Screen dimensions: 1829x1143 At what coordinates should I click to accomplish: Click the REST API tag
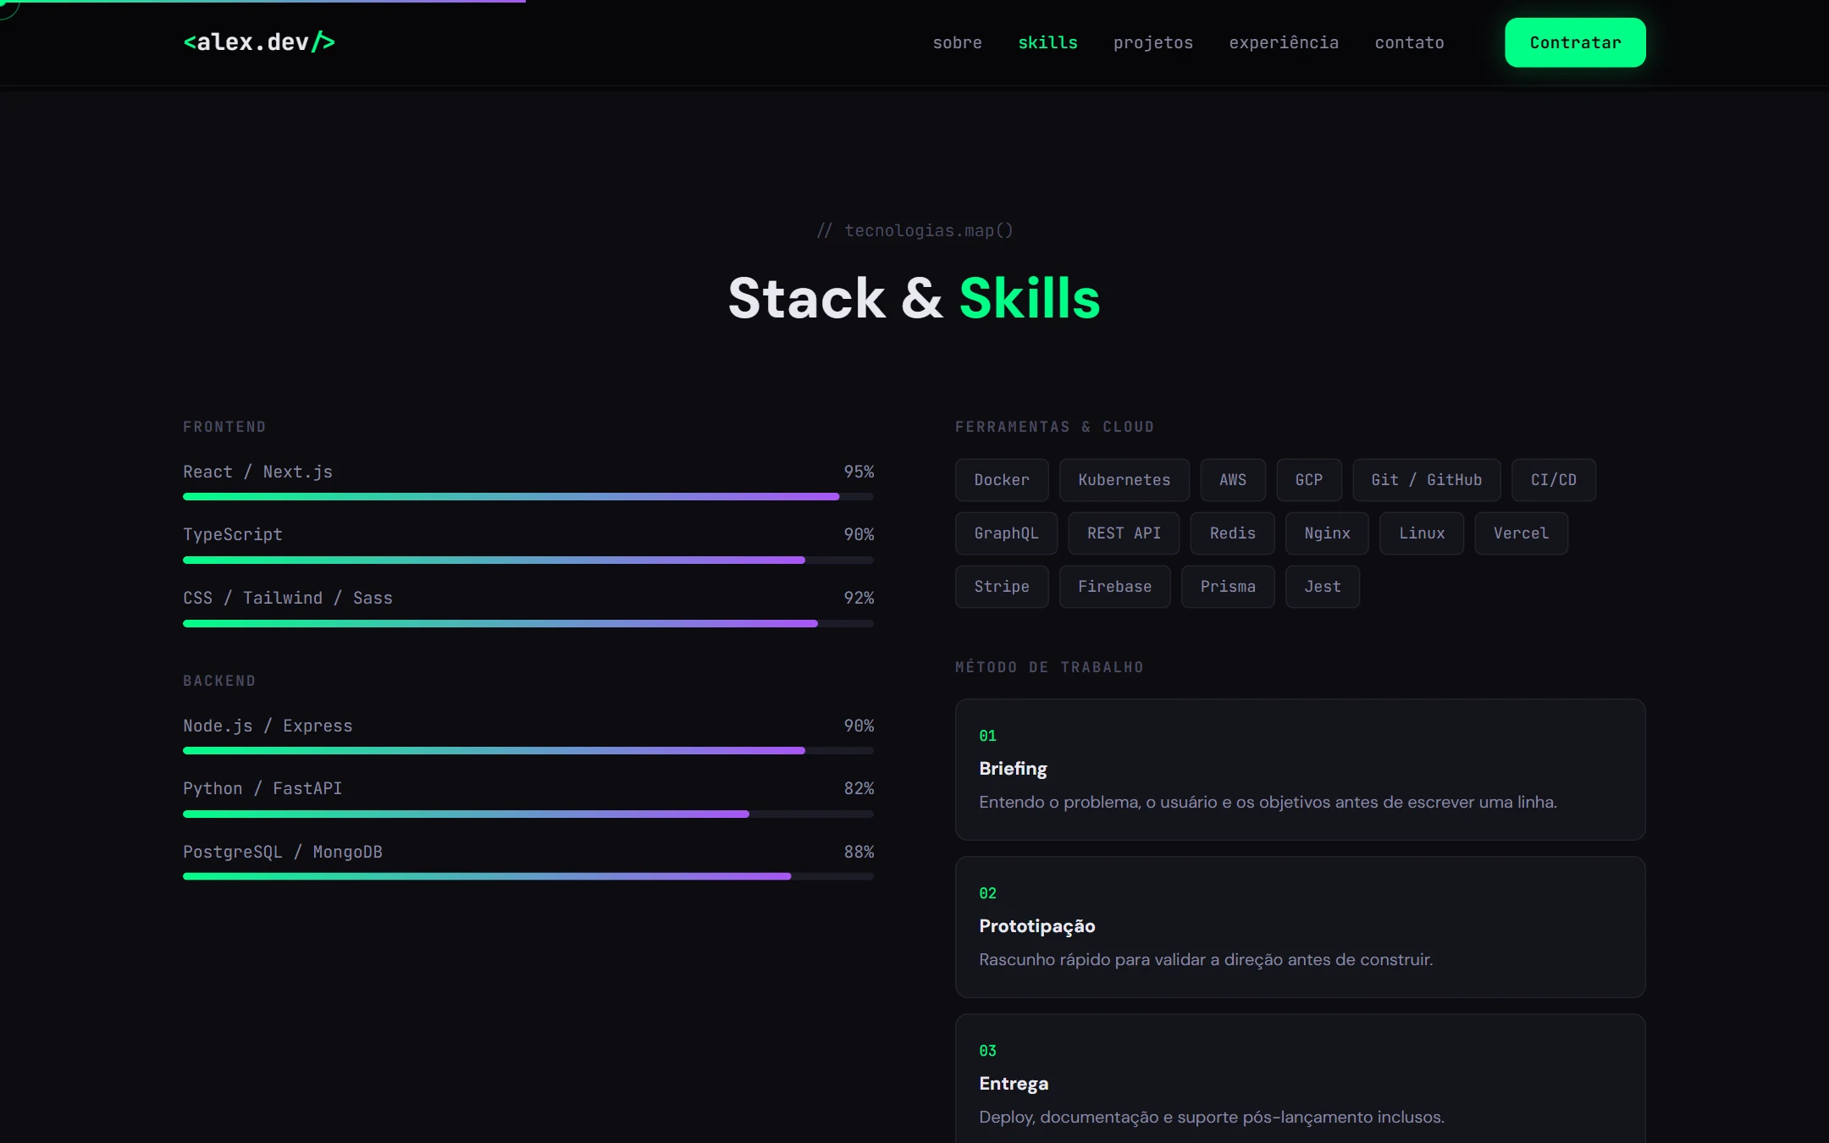click(1124, 533)
